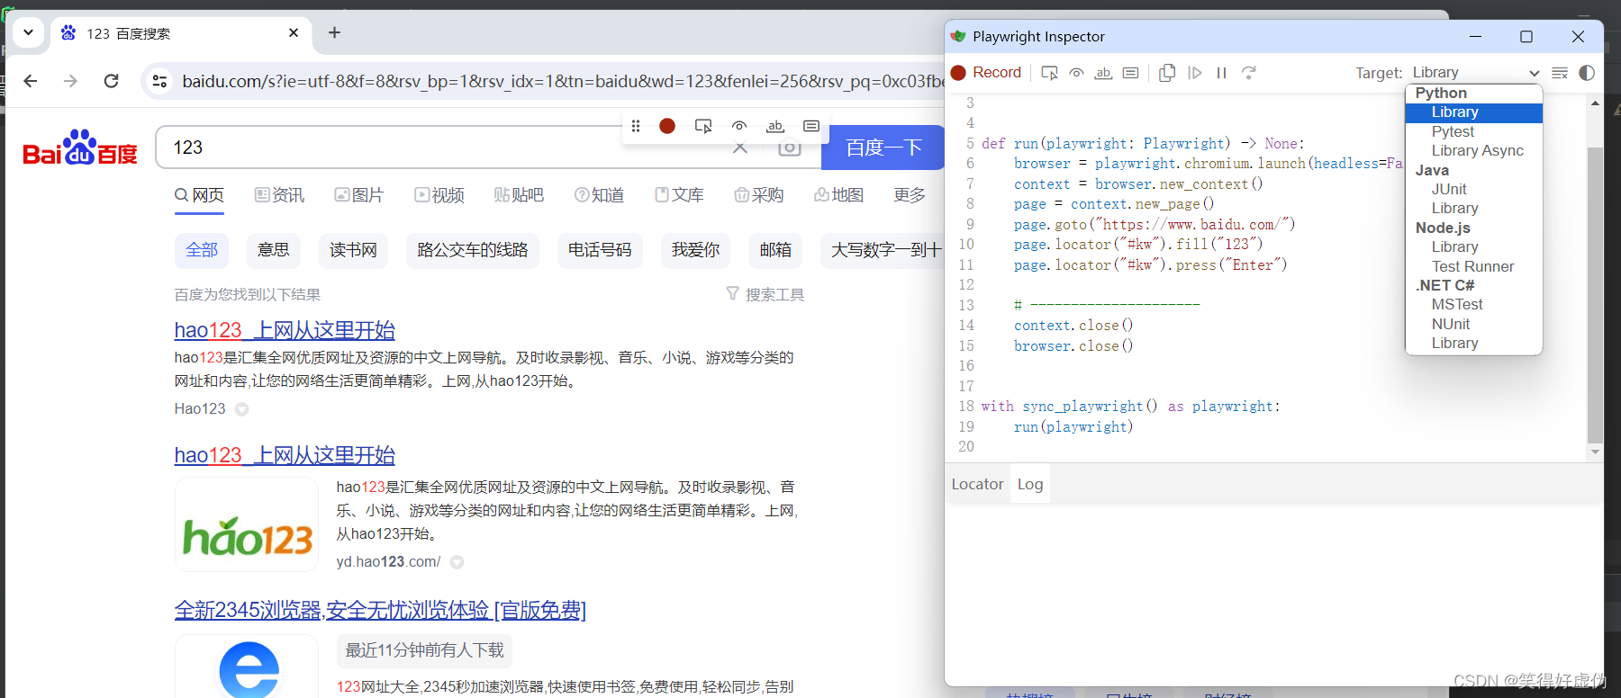Select the 贴吧 search tab
Image resolution: width=1621 pixels, height=698 pixels.
pyautogui.click(x=519, y=195)
